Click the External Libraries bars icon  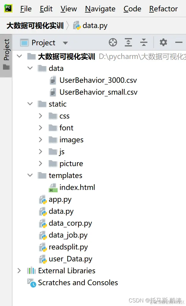point(31,271)
